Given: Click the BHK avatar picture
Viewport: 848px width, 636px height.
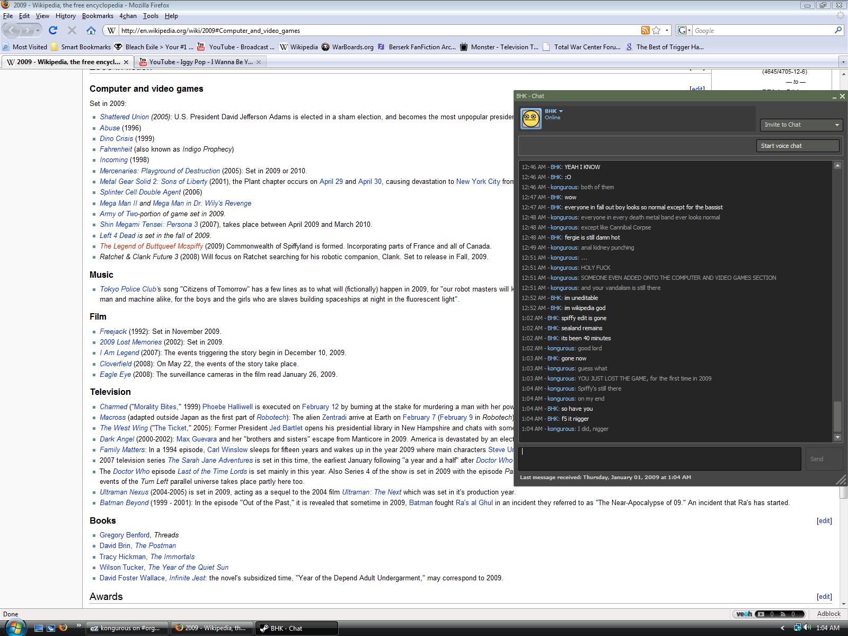Looking at the screenshot, I should (x=531, y=119).
